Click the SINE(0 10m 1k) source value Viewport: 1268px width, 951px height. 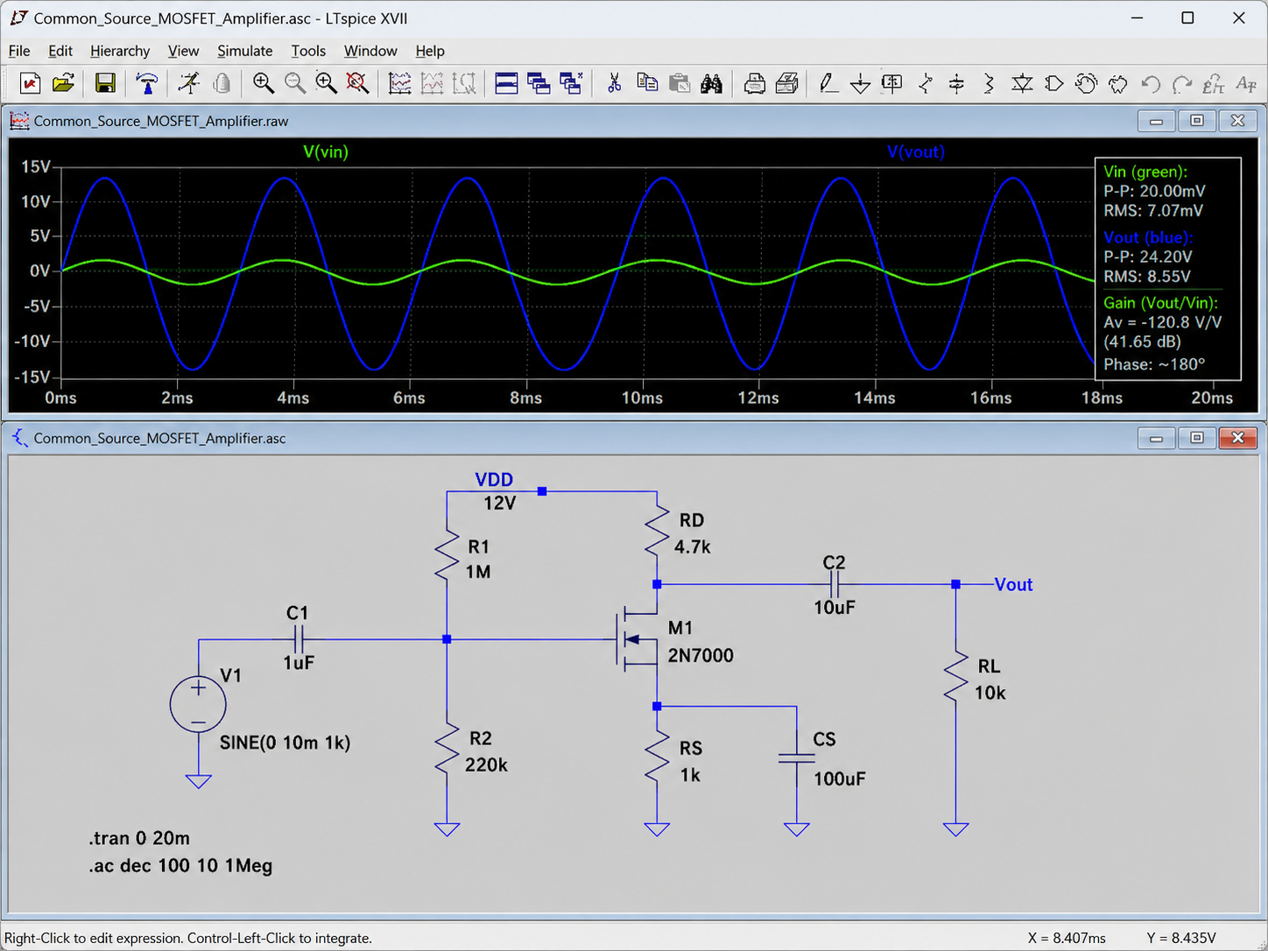[285, 743]
